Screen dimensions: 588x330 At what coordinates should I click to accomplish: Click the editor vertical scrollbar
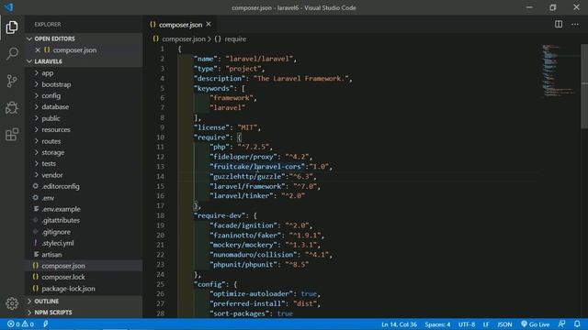[584, 86]
